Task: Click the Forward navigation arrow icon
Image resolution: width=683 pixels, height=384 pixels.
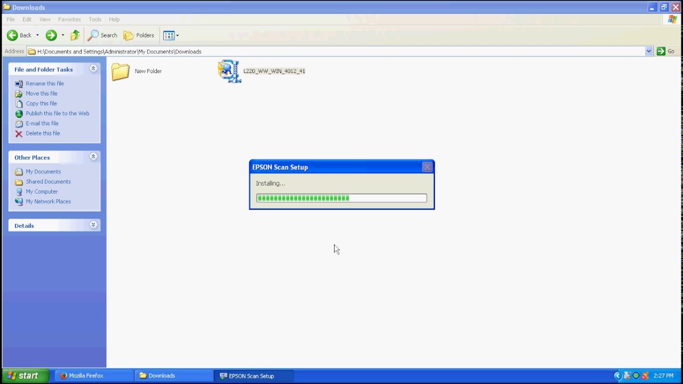Action: [x=51, y=35]
